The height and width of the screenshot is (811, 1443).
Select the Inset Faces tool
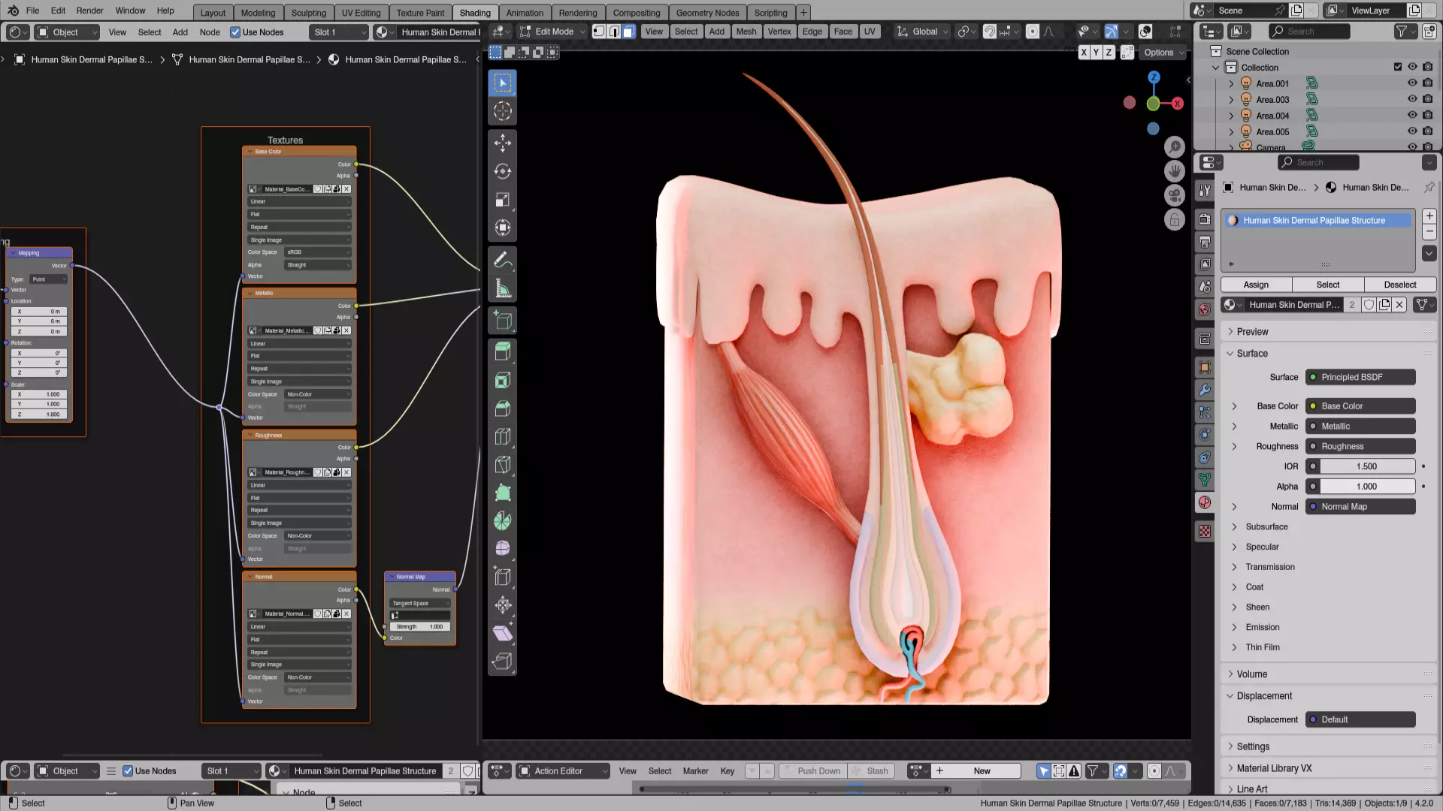[x=502, y=380]
